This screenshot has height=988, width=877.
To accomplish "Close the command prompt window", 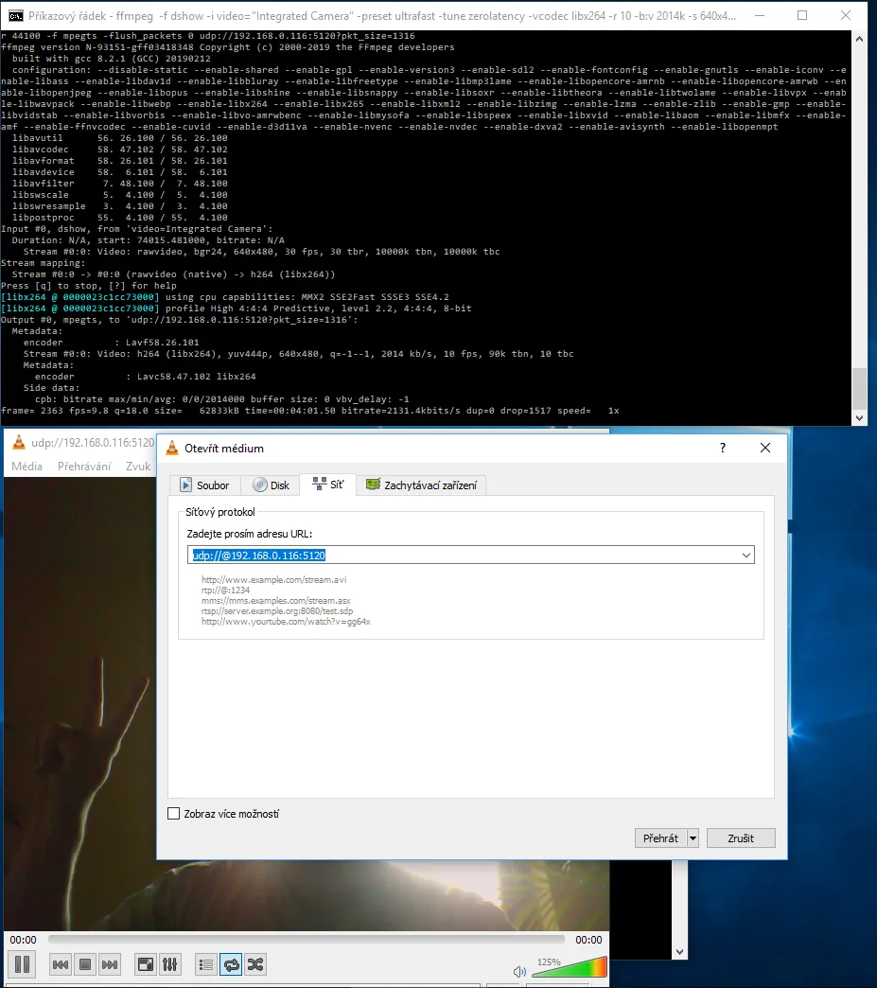I will 846,15.
